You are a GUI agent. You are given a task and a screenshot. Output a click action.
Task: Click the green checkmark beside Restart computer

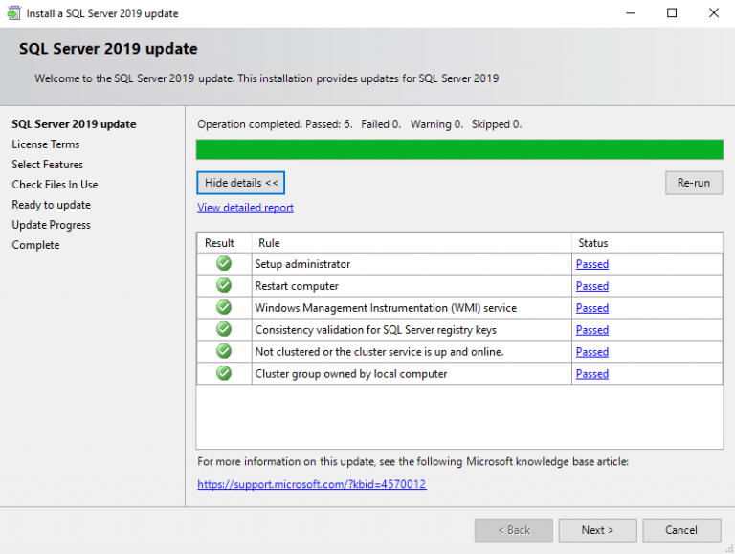tap(224, 286)
